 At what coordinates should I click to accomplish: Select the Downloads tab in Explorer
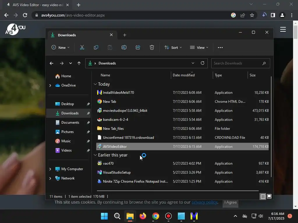pyautogui.click(x=82, y=35)
